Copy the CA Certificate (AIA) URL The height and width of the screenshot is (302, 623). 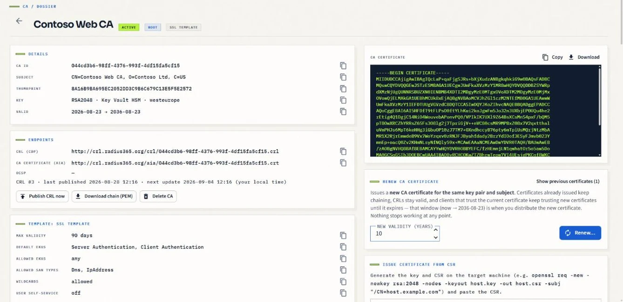point(343,163)
